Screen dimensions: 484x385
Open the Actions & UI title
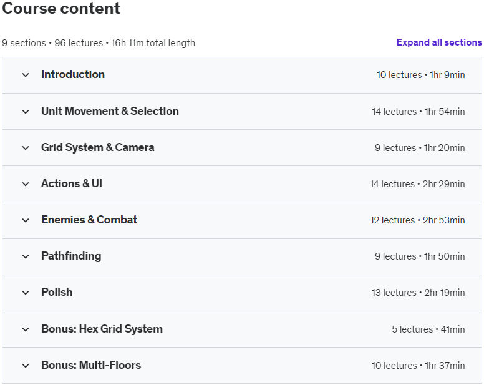tap(72, 183)
